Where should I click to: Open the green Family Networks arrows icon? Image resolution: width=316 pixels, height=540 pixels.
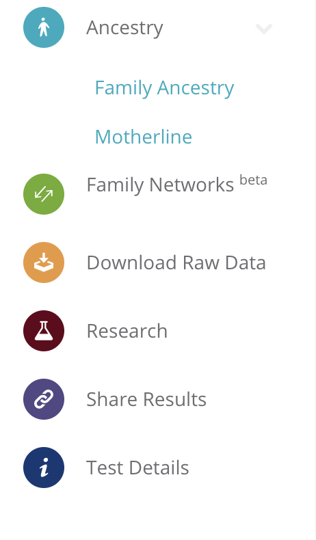click(44, 194)
